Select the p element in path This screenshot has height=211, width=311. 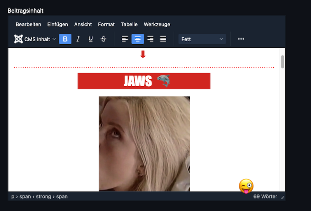[13, 197]
